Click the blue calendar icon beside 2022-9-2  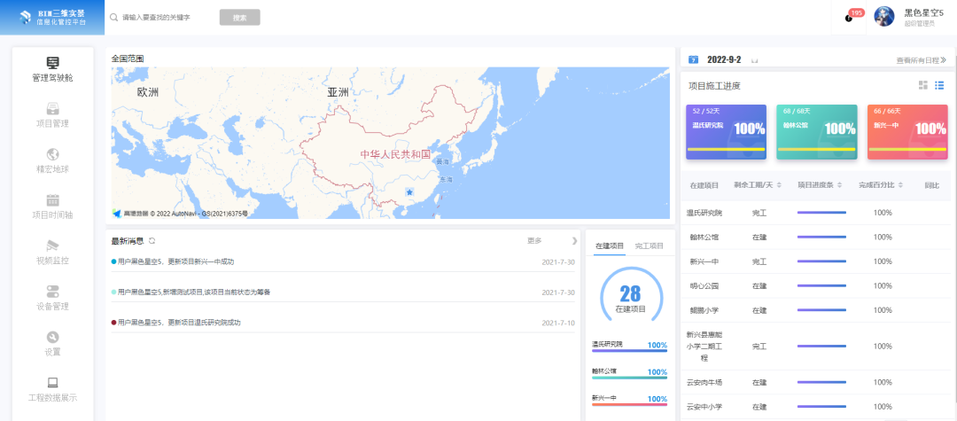[693, 59]
